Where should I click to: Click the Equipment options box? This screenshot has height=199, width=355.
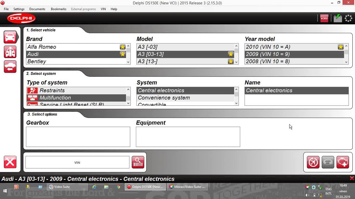pyautogui.click(x=188, y=137)
